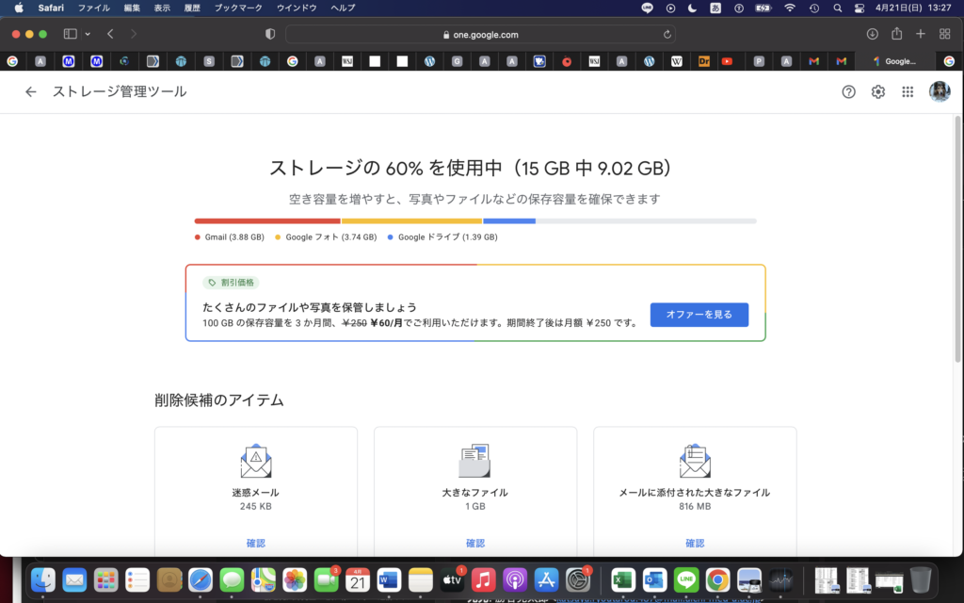Open the Google apps grid launcher
The width and height of the screenshot is (964, 603).
[x=908, y=91]
